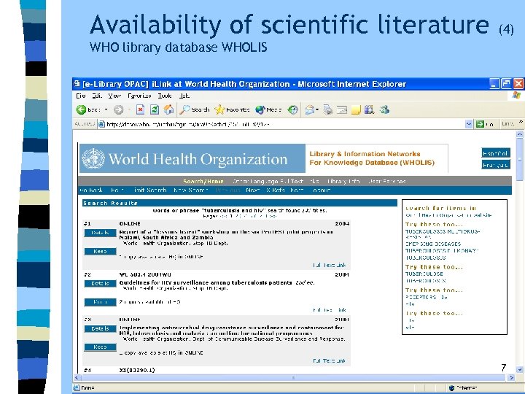This screenshot has width=525, height=394.
Task: Click the Stop loading icon
Action: point(141,109)
